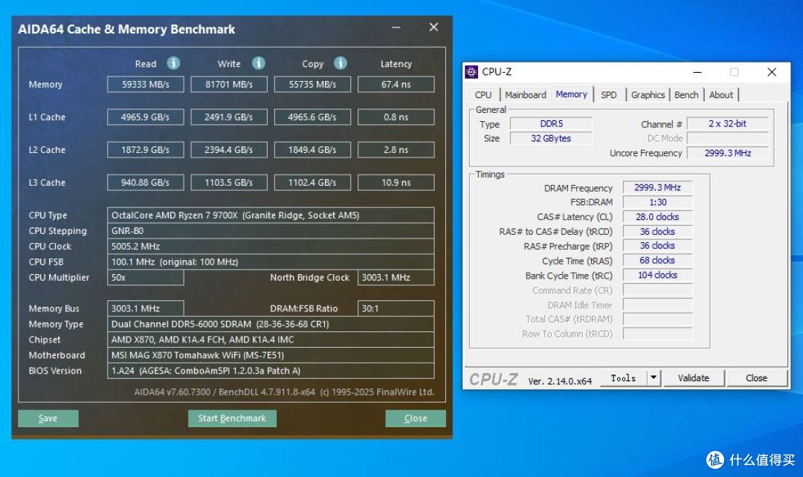Click the Read info icon
The height and width of the screenshot is (477, 803).
[173, 63]
